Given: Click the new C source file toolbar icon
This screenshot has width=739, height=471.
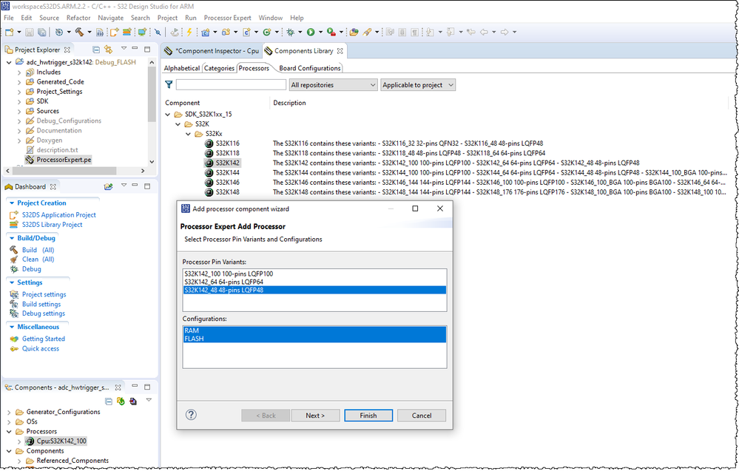Looking at the screenshot, I should point(246,32).
